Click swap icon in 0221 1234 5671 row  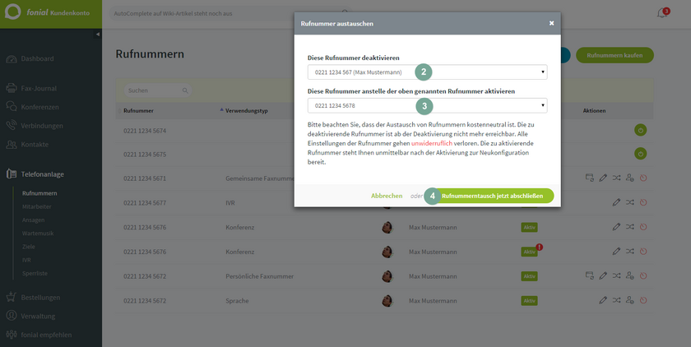[616, 178]
